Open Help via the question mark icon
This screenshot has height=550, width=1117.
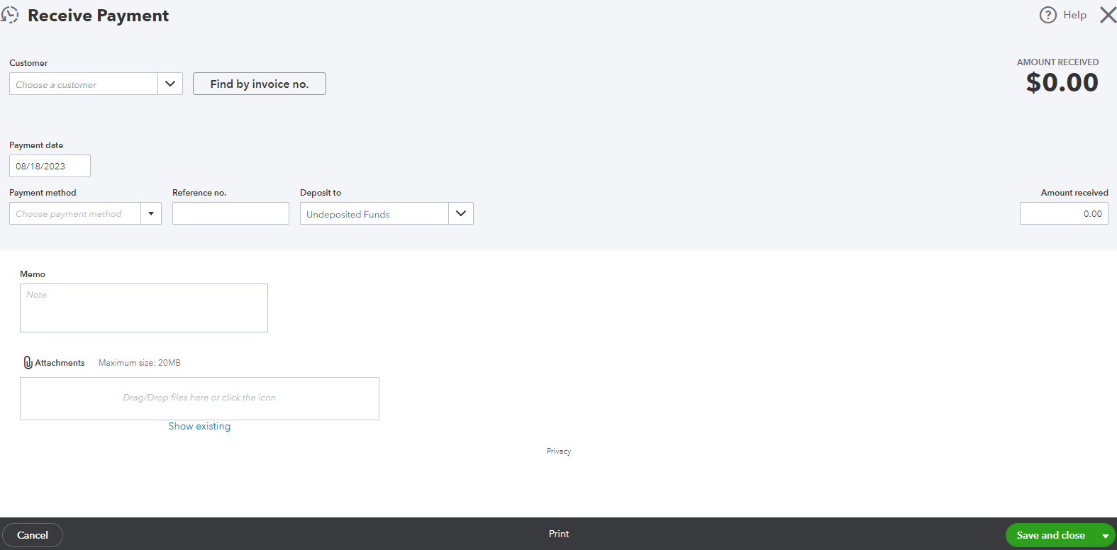(1047, 15)
